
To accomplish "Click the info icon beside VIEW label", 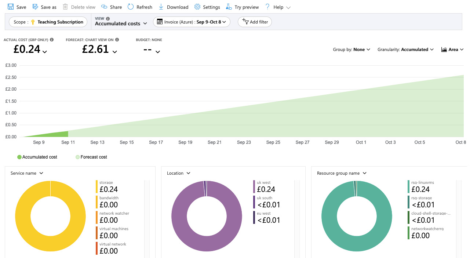I will pos(108,18).
